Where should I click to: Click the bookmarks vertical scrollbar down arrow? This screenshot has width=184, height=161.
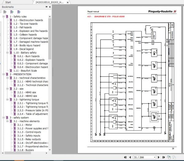tap(50, 150)
